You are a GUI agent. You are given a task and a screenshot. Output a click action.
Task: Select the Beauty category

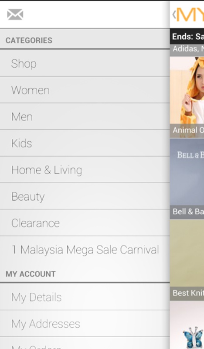[85, 196]
